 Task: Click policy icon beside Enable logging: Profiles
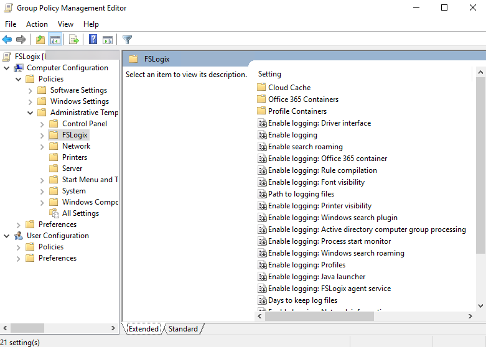tap(262, 265)
